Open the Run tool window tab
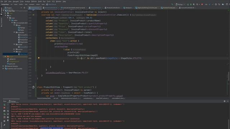The image size is (230, 129). pyautogui.click(x=5, y=101)
